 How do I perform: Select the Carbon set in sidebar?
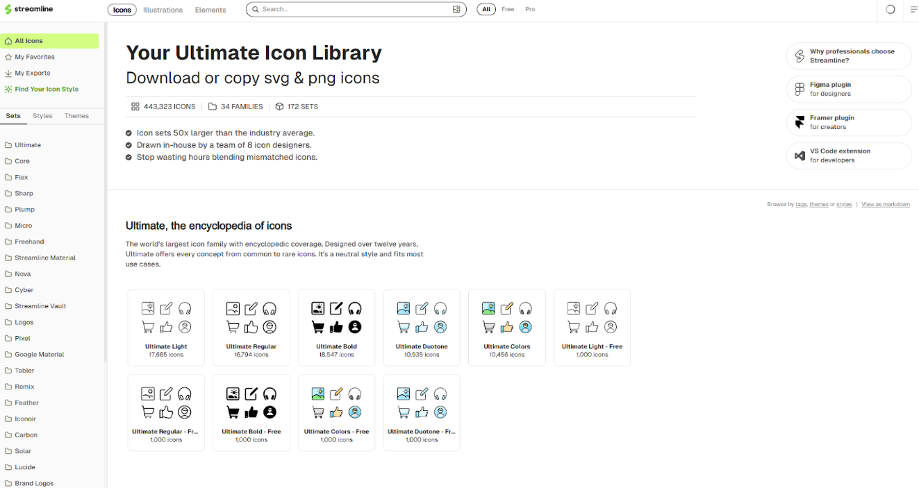(x=26, y=435)
